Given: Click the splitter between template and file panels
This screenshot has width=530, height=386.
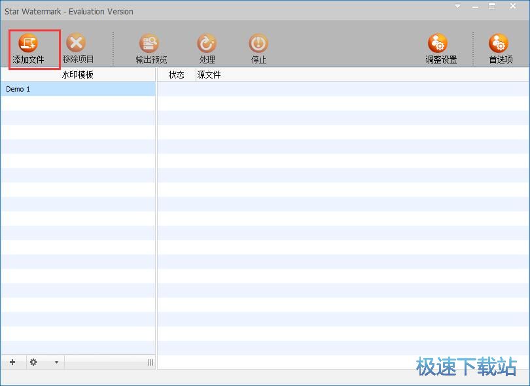Looking at the screenshot, I should [x=156, y=216].
